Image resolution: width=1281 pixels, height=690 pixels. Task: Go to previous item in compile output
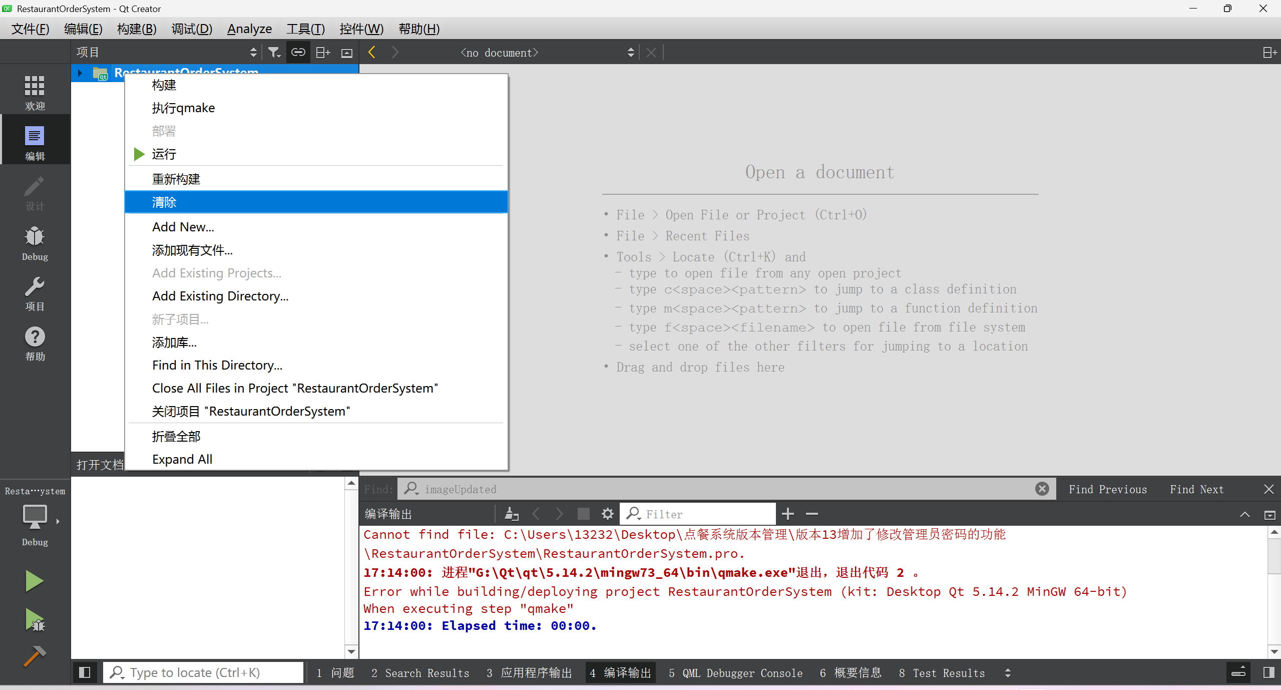536,514
